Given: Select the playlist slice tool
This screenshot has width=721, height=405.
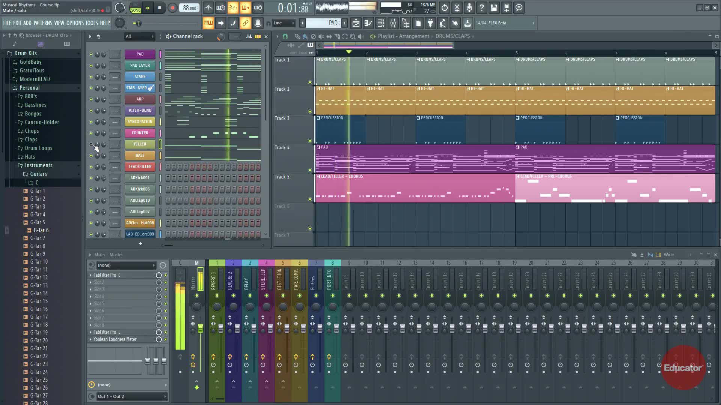Looking at the screenshot, I should (337, 36).
